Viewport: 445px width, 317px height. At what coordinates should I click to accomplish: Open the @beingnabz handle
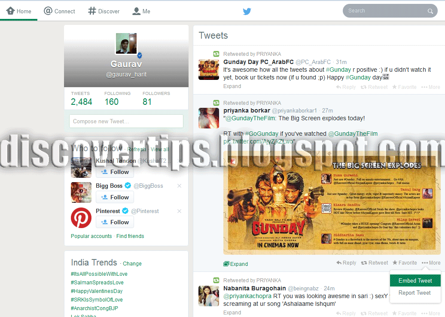pos(303,288)
